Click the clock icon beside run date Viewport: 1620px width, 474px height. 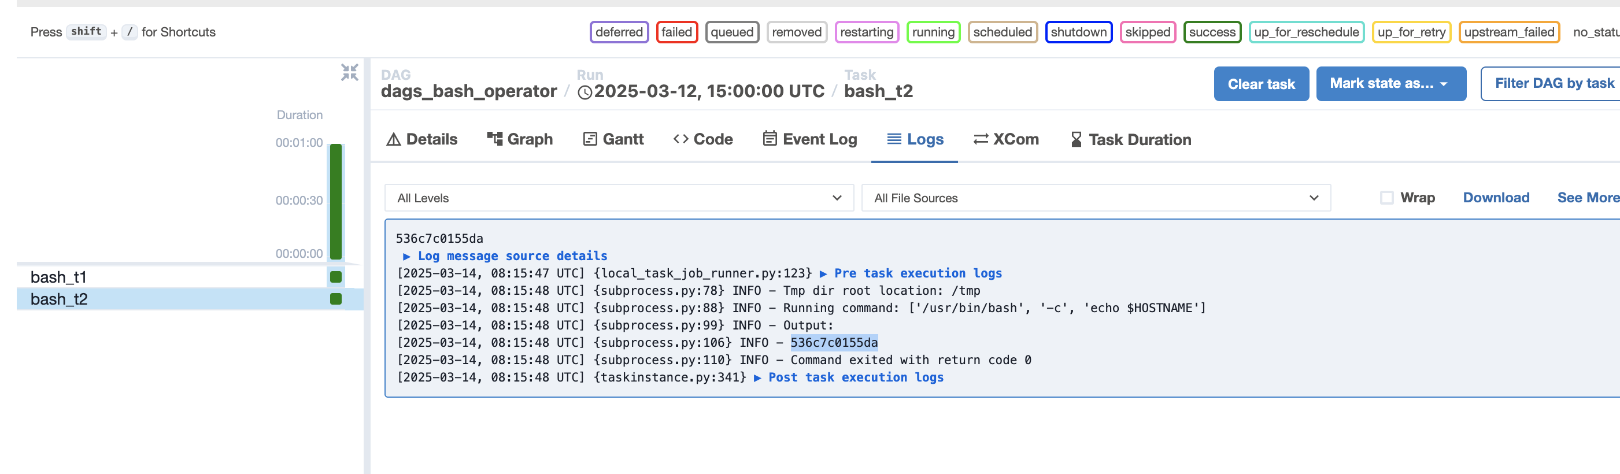(585, 92)
